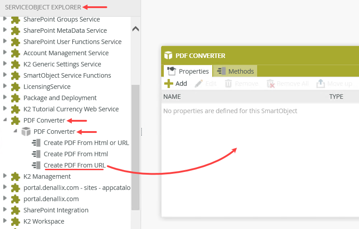Click the PDF CONVERTER panel title
The image size is (359, 229).
(x=200, y=56)
